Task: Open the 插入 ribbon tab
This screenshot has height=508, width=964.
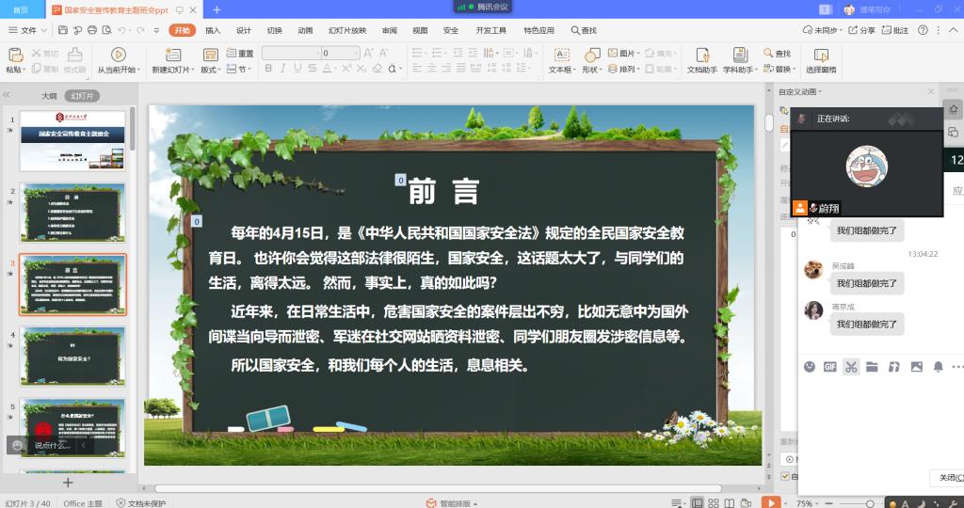Action: click(x=213, y=30)
